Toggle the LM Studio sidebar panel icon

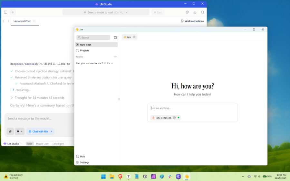(5, 12)
